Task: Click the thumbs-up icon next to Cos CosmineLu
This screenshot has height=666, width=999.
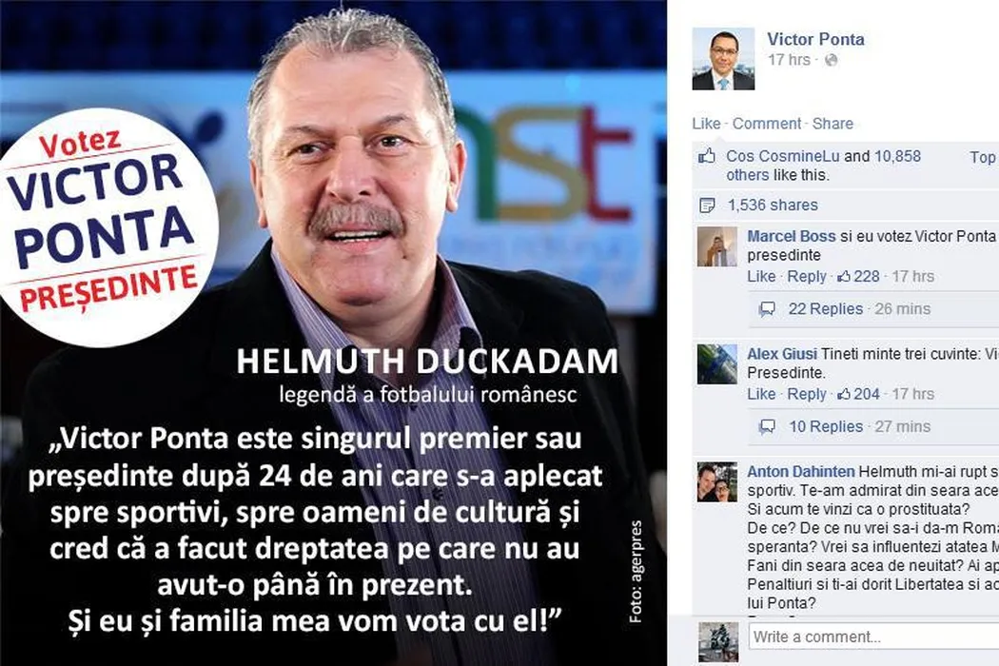Action: point(707,155)
